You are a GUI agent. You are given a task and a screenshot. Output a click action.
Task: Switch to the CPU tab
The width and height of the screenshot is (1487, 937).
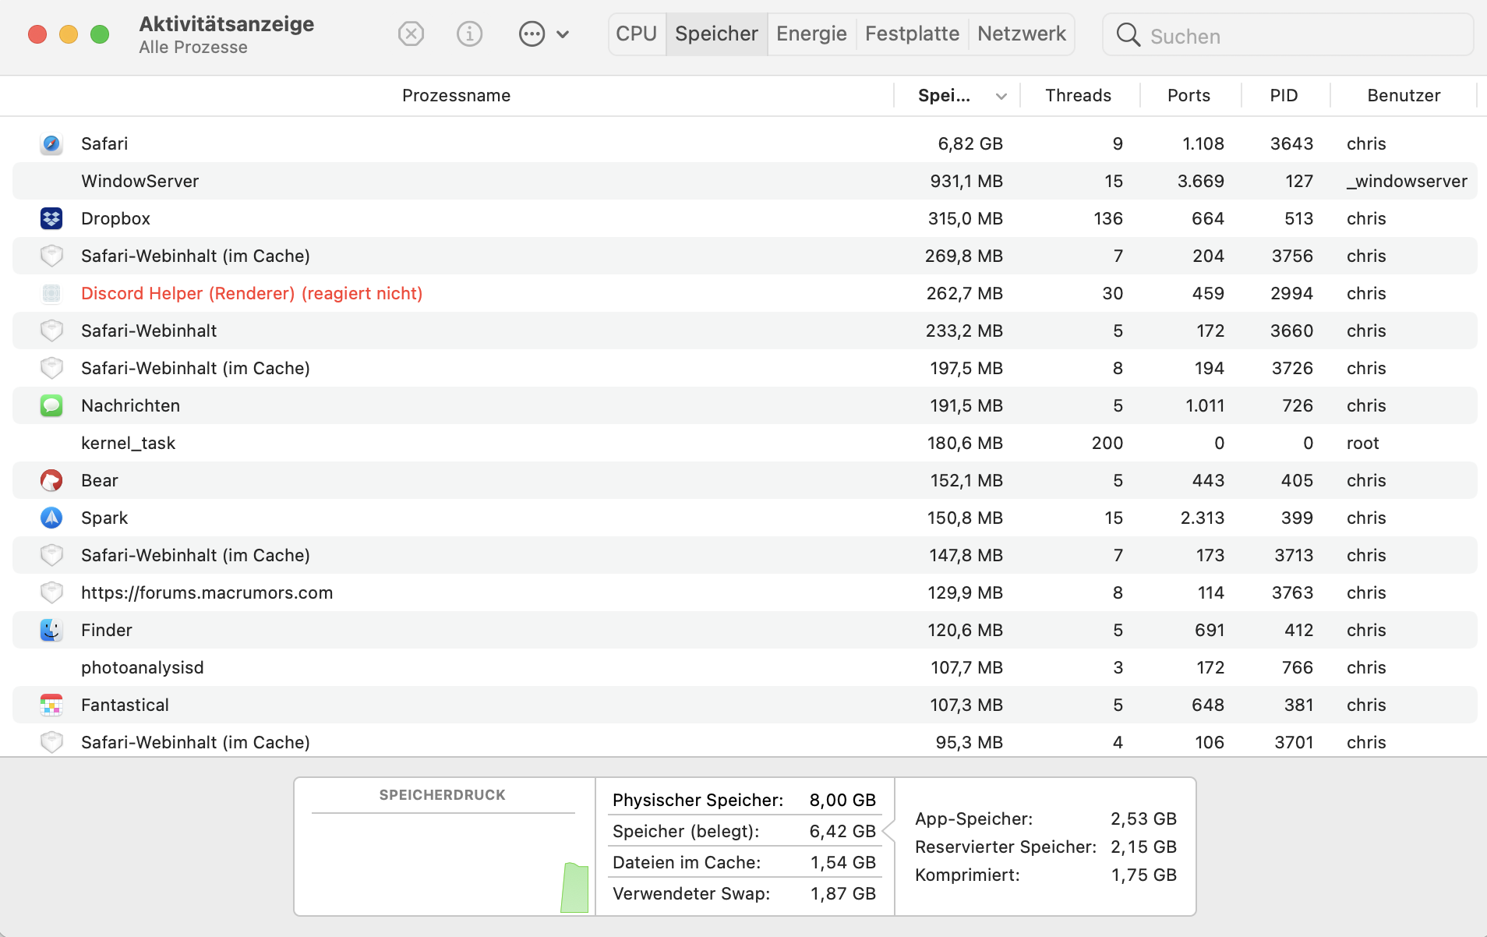click(636, 34)
